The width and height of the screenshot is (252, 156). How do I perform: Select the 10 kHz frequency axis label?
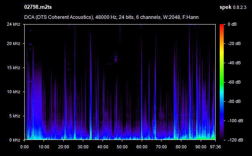[13, 92]
